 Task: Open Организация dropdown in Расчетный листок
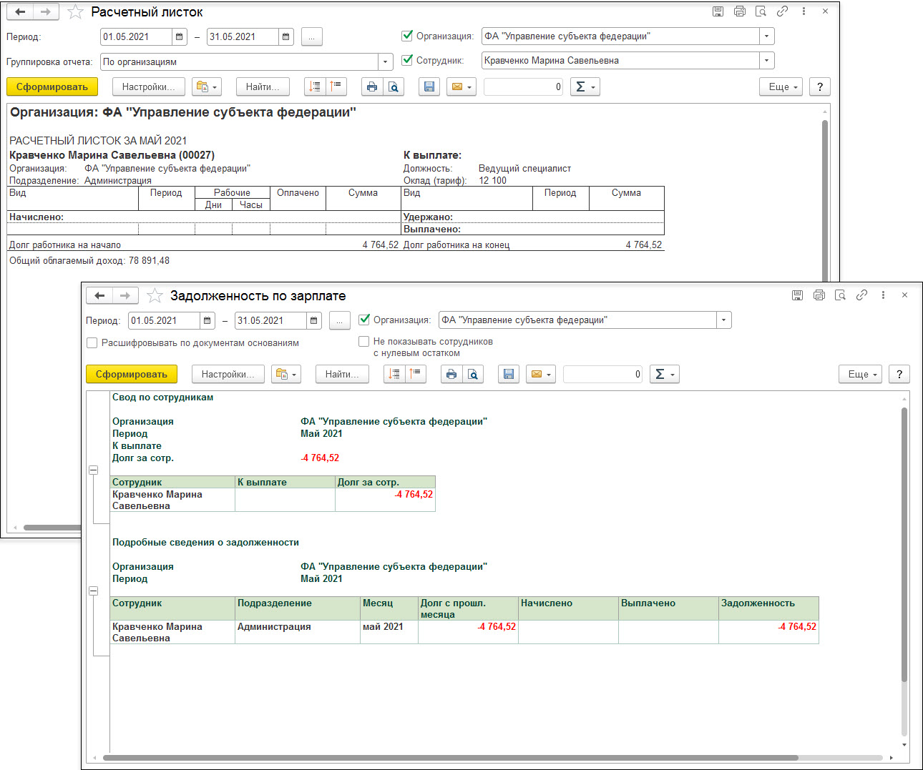767,36
